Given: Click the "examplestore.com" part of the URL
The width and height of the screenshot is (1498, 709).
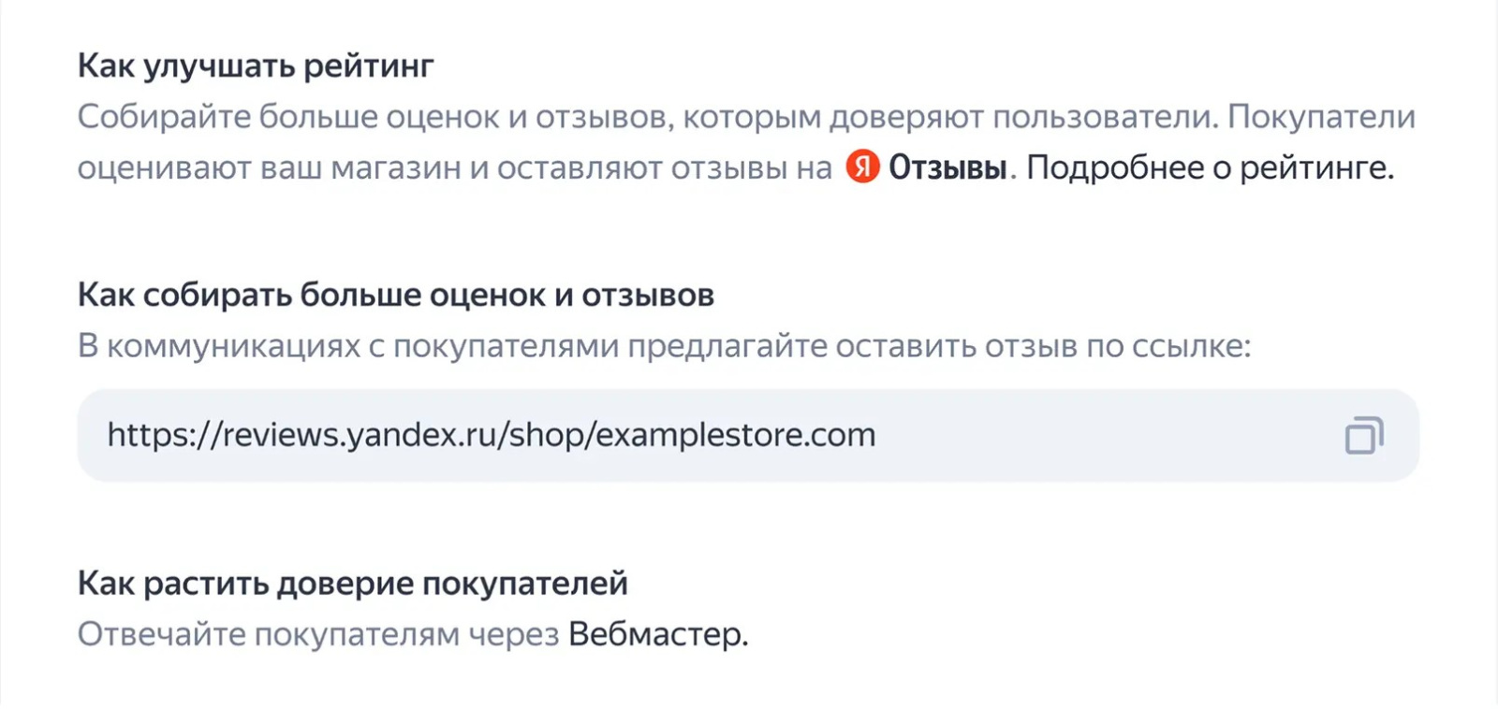Looking at the screenshot, I should [736, 436].
